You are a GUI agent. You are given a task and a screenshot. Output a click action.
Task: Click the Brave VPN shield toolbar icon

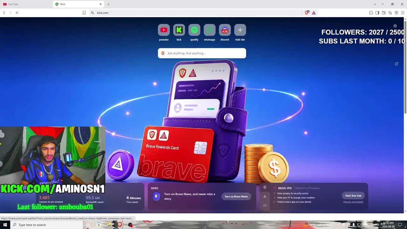pos(396,13)
